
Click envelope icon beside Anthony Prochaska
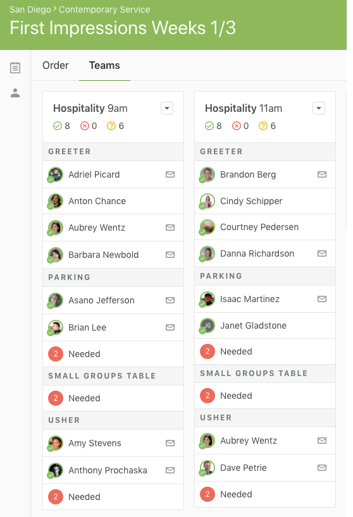(x=170, y=470)
